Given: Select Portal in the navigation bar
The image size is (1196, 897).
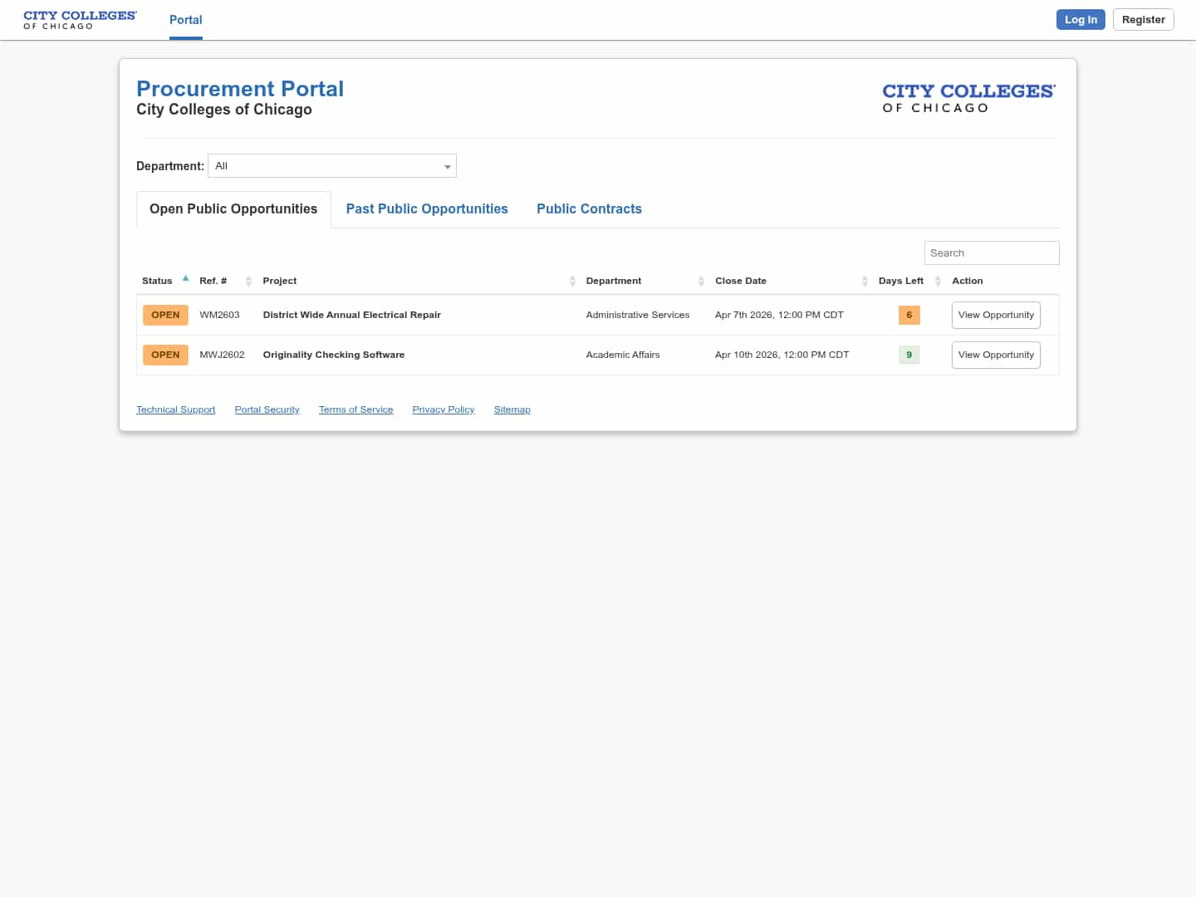Looking at the screenshot, I should click(x=185, y=20).
